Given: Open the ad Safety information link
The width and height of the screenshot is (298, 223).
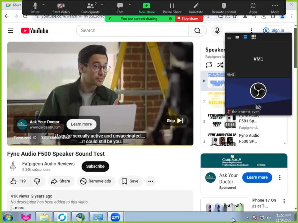Looking at the screenshot, I should pyautogui.click(x=55, y=137).
